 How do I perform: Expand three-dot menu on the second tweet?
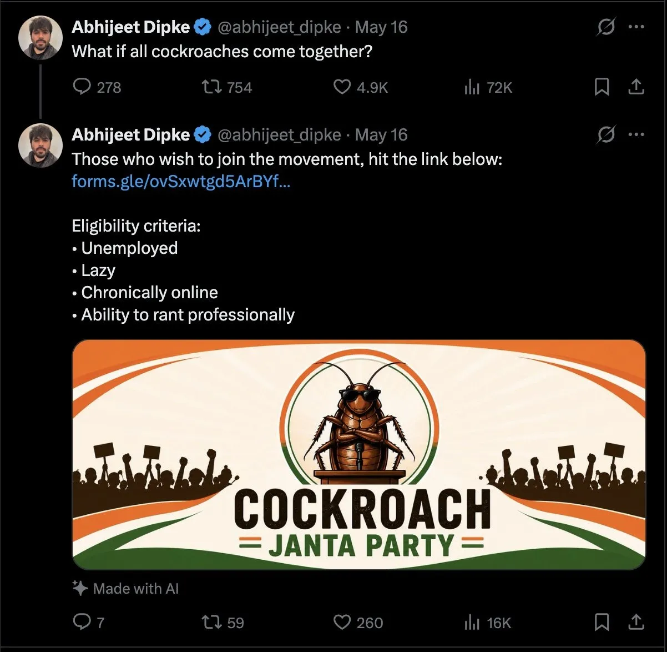636,134
